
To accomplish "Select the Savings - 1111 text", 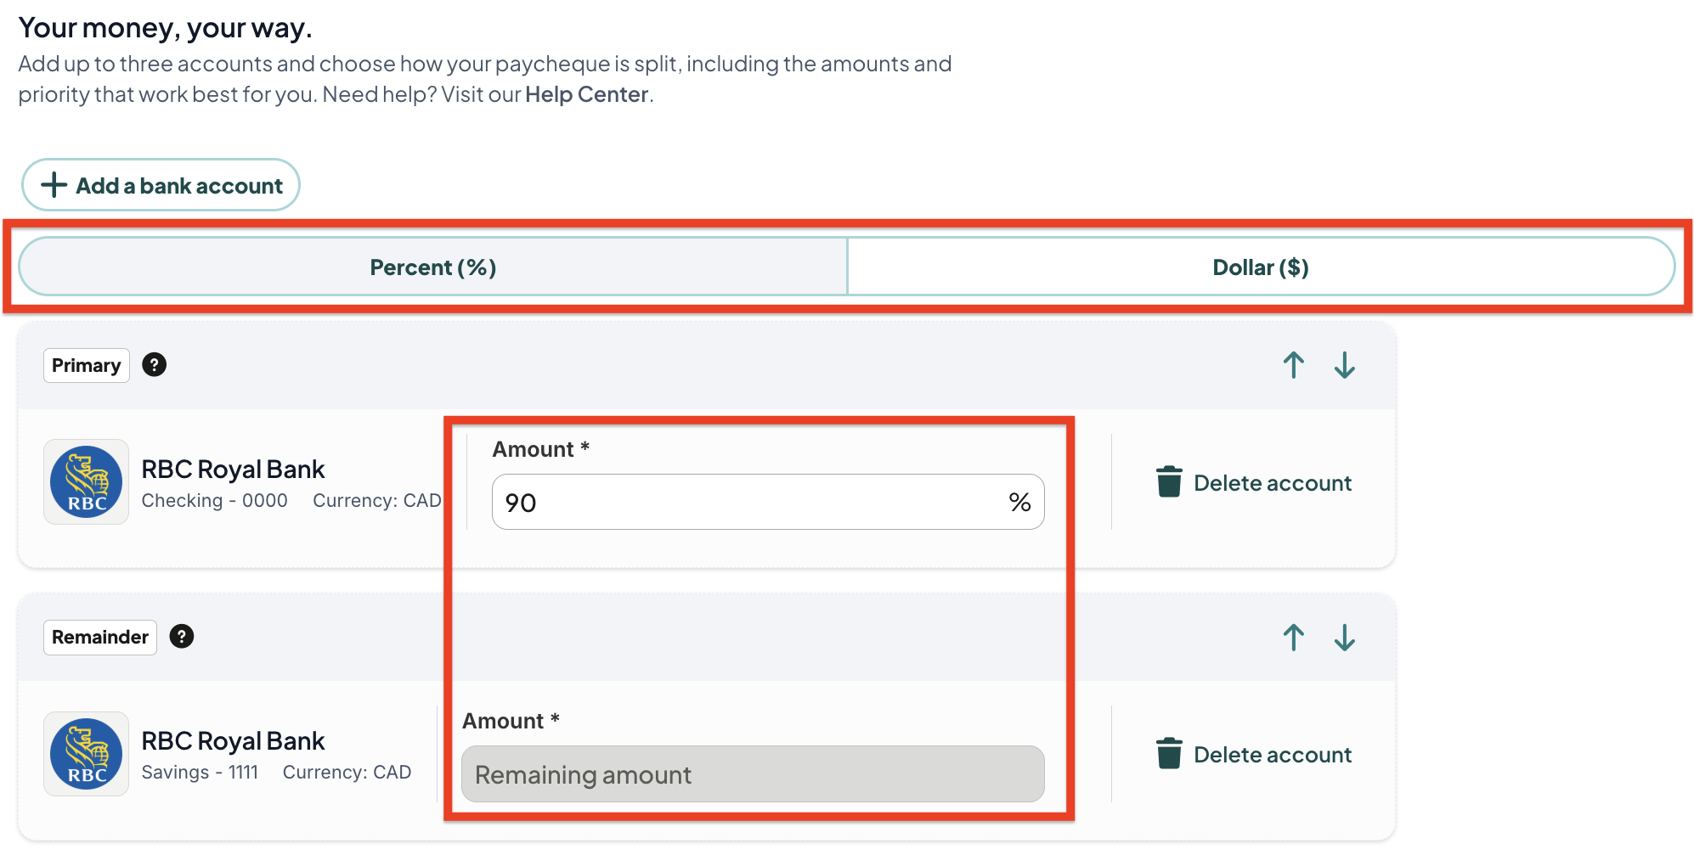I will coord(200,773).
